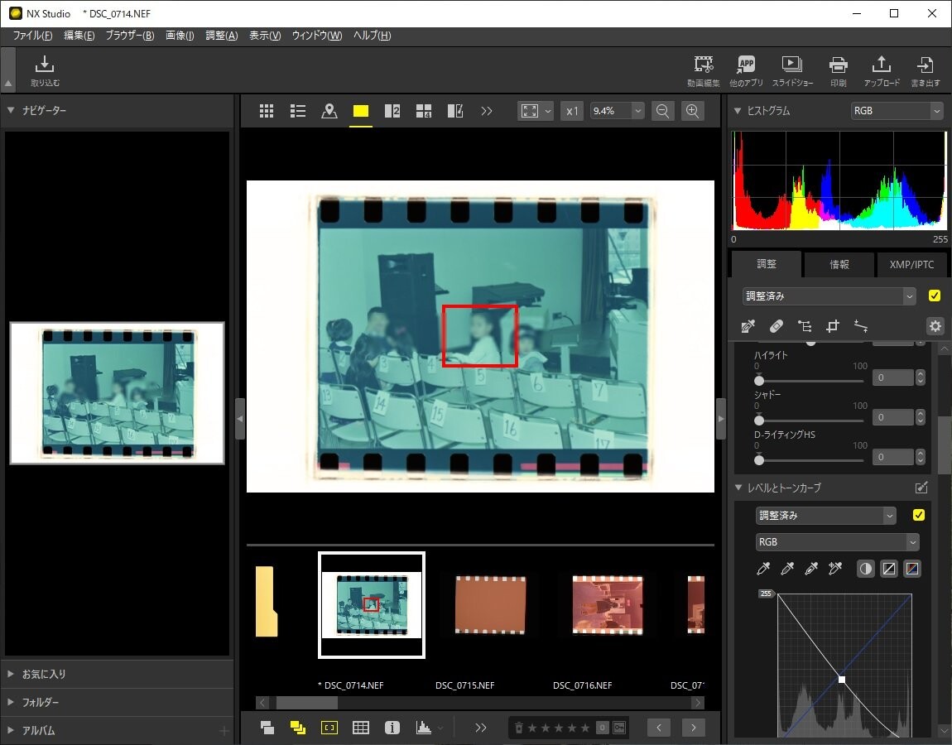Toggle the レベルとトーンカーブ yellow checkbox
This screenshot has width=952, height=745.
(918, 515)
